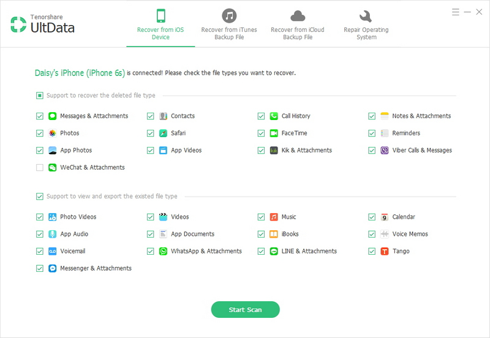Enable the WeChat & Attachments checkbox
Image resolution: width=490 pixels, height=338 pixels.
(40, 168)
